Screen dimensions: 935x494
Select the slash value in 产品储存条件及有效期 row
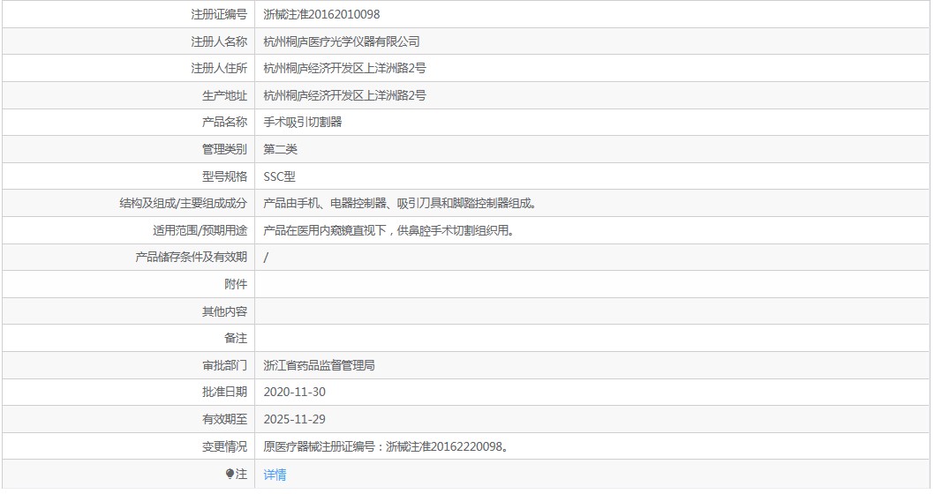[266, 258]
